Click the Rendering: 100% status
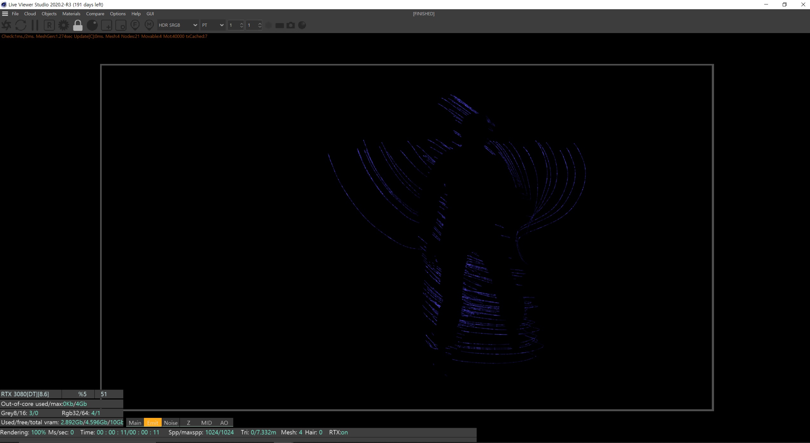Image resolution: width=810 pixels, height=443 pixels. (23, 432)
